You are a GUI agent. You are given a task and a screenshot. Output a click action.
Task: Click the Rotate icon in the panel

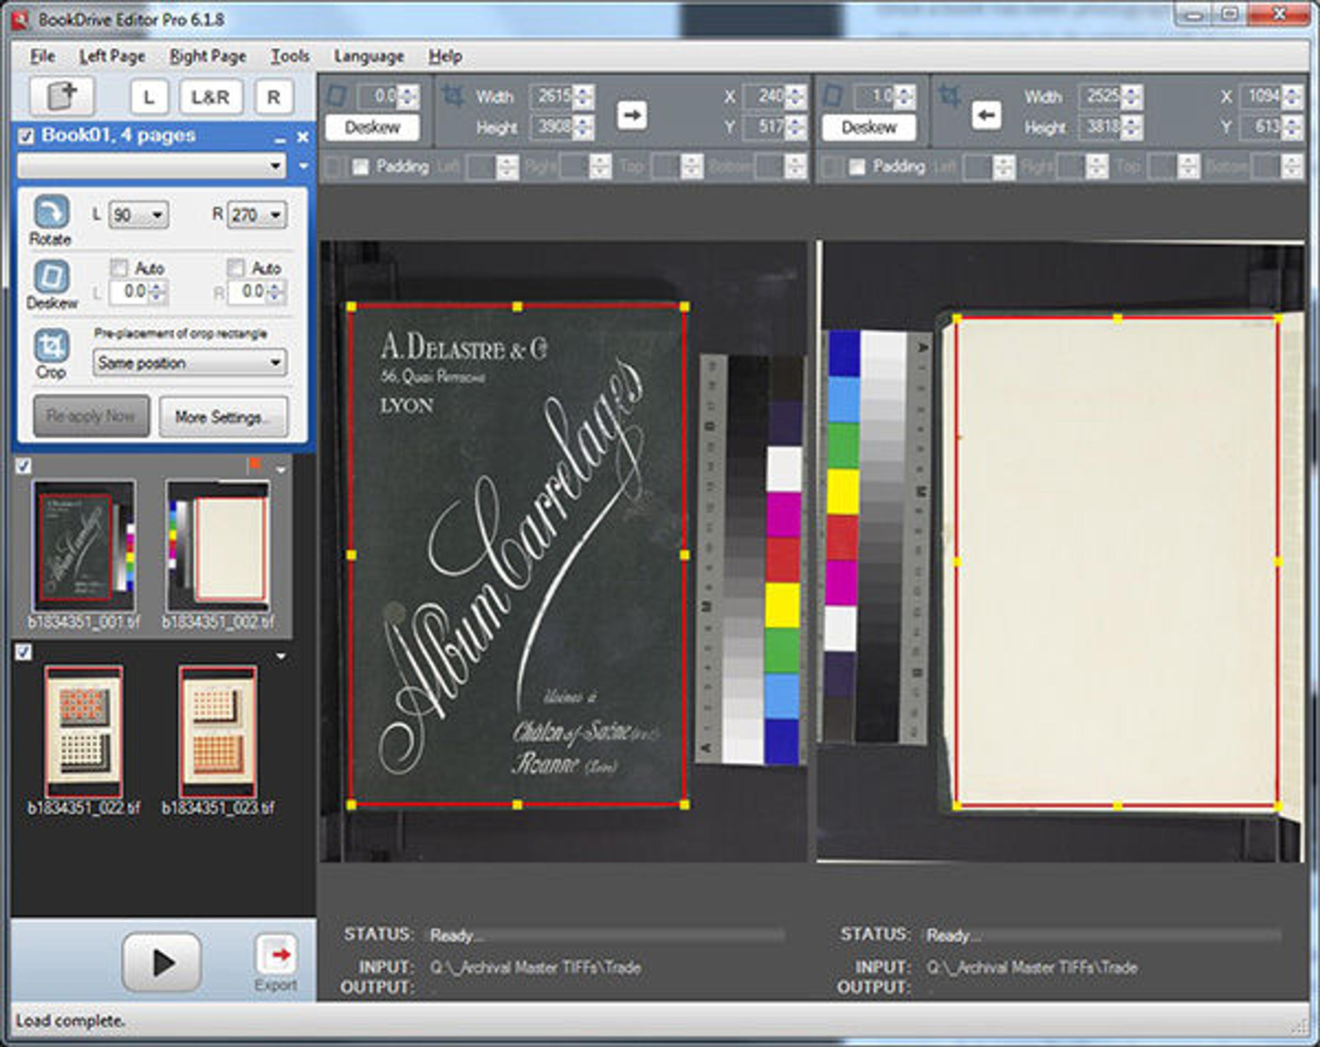pos(52,212)
